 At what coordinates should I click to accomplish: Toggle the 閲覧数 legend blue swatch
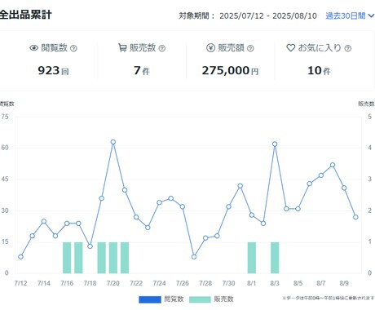(x=150, y=299)
